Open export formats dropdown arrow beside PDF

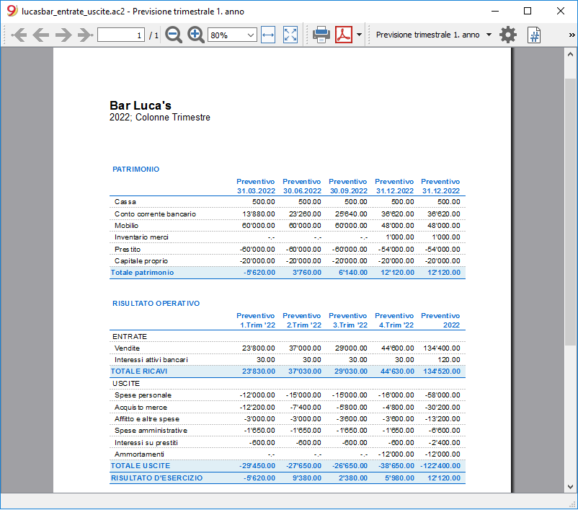[x=359, y=35]
